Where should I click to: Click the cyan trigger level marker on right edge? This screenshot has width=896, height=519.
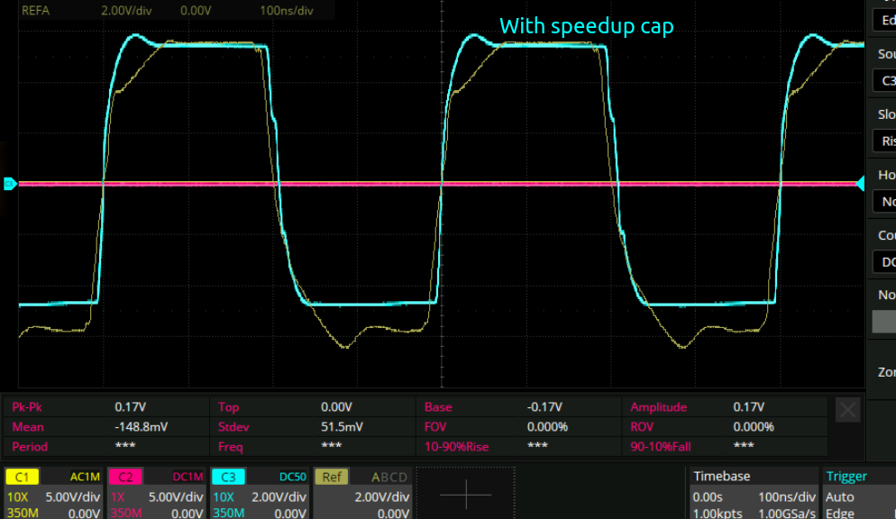pyautogui.click(x=860, y=184)
